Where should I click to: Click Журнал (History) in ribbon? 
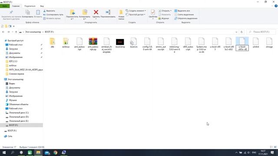[163, 18]
